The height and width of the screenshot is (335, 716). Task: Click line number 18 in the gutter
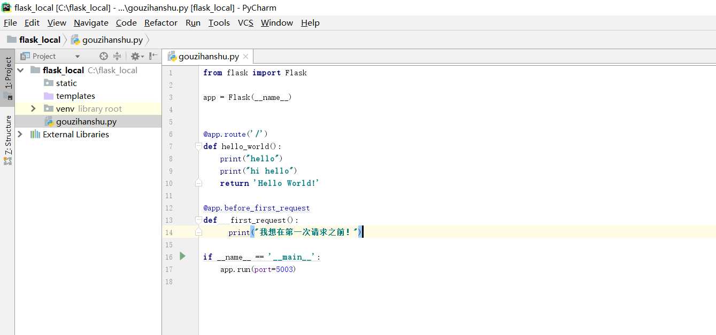coord(169,282)
